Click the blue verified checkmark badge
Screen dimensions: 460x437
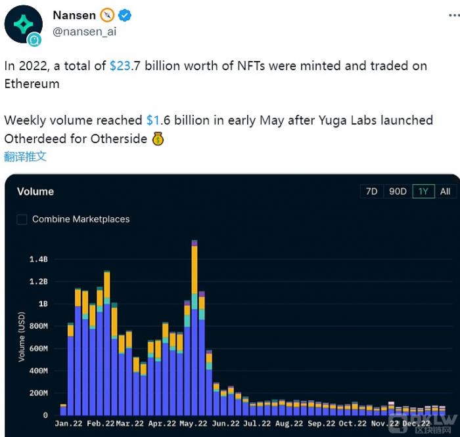click(123, 14)
